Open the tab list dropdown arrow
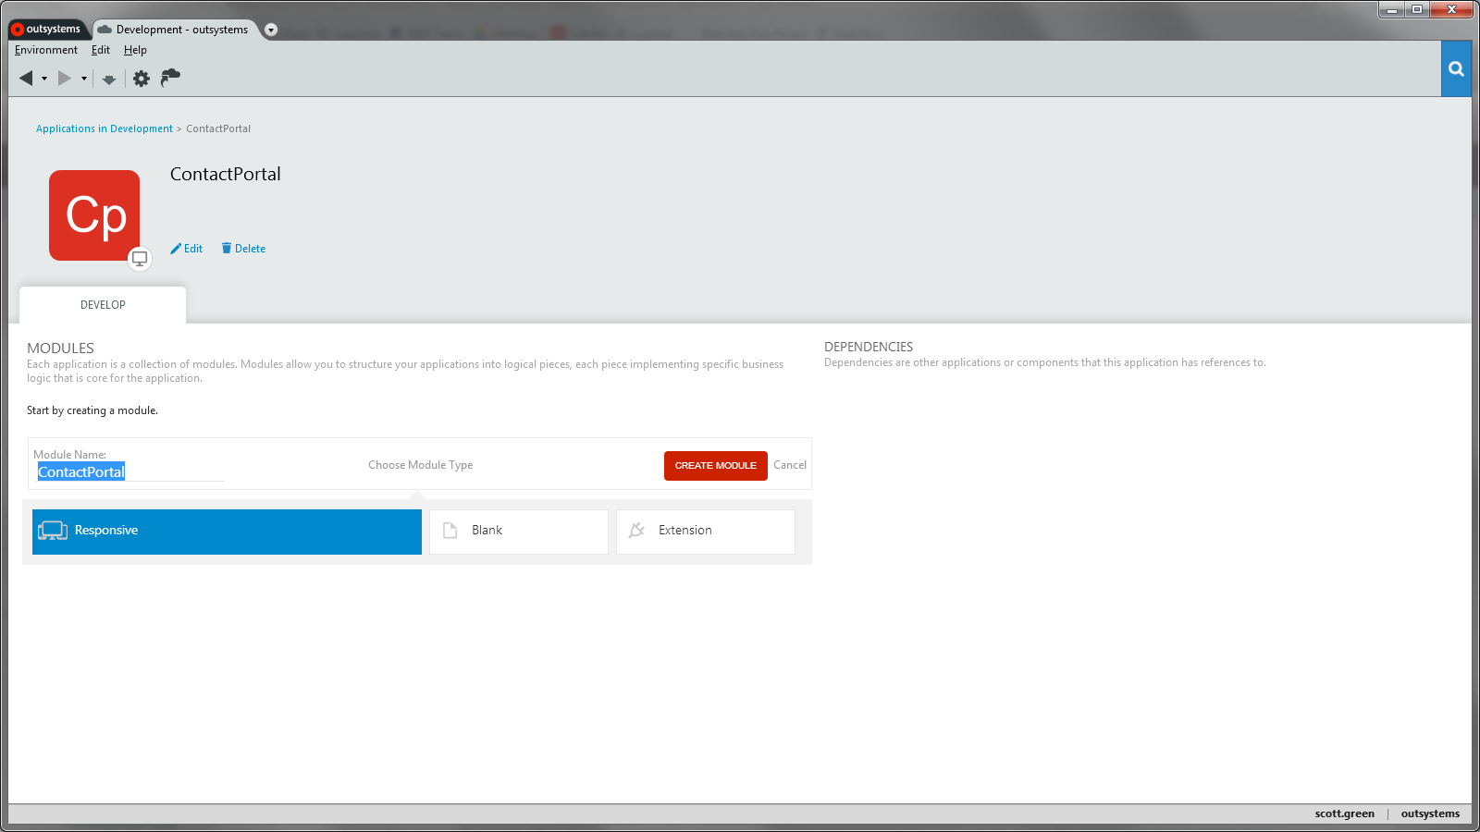The width and height of the screenshot is (1480, 832). coord(269,29)
